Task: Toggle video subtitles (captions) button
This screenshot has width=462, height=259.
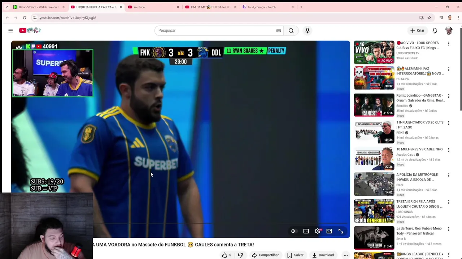Action: [x=306, y=231]
